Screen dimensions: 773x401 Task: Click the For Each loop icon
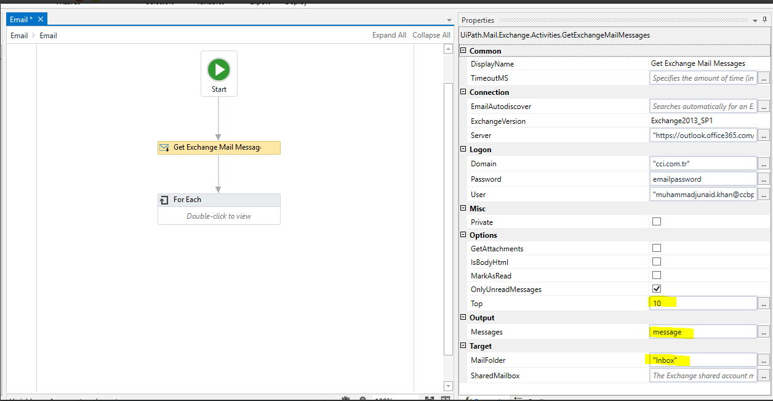tap(164, 200)
